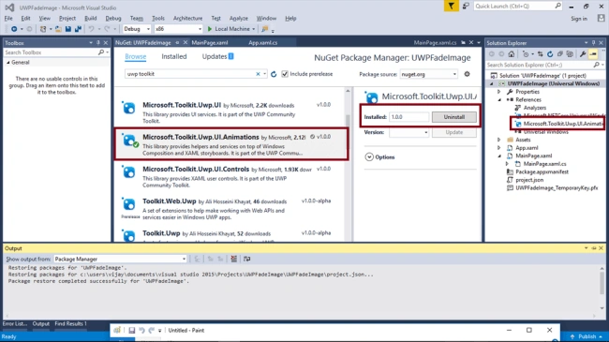
Task: Click Clear All icon in Output panel
Action: pos(234,259)
